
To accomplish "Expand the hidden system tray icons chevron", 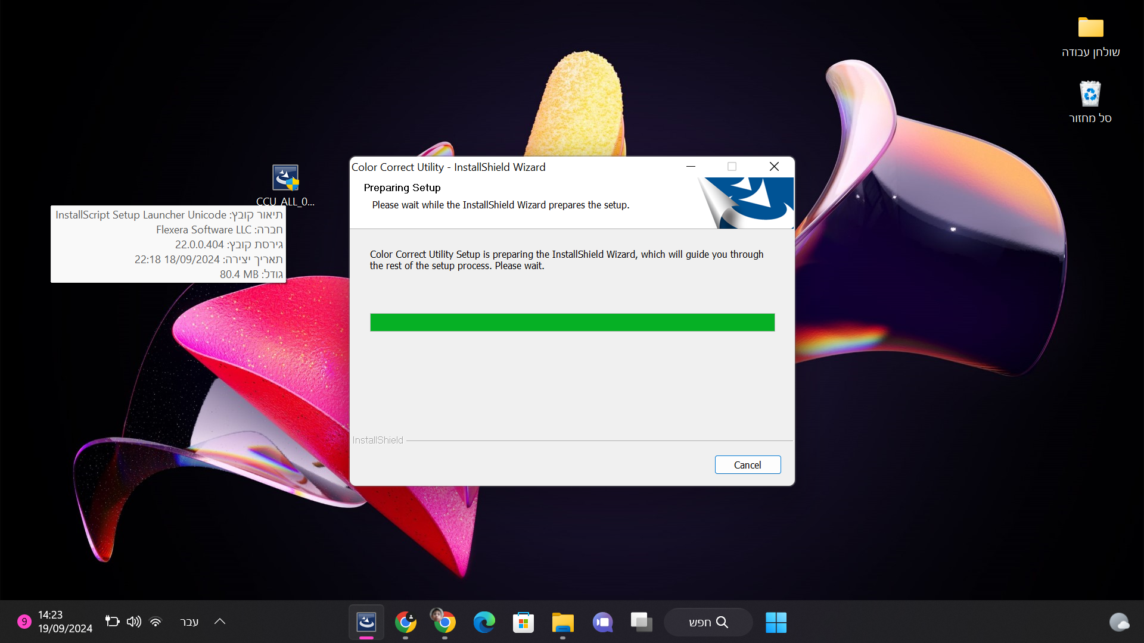I will [x=220, y=622].
